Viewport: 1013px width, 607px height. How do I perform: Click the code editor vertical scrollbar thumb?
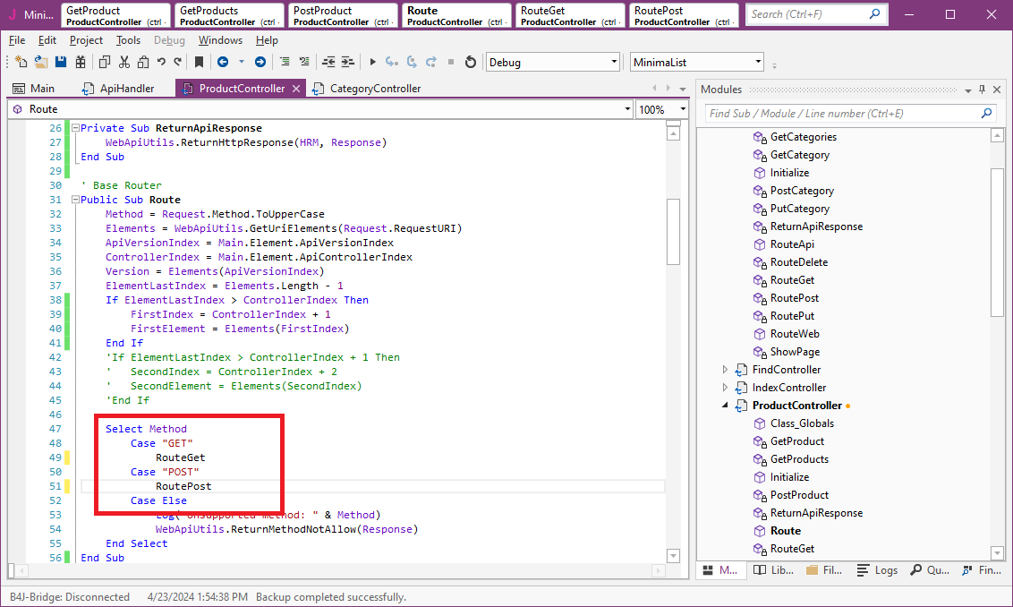pos(673,231)
